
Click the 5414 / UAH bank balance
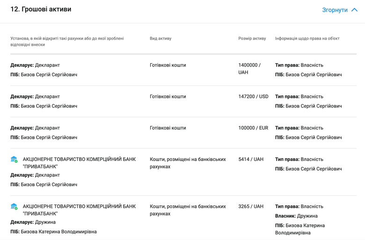click(x=251, y=160)
